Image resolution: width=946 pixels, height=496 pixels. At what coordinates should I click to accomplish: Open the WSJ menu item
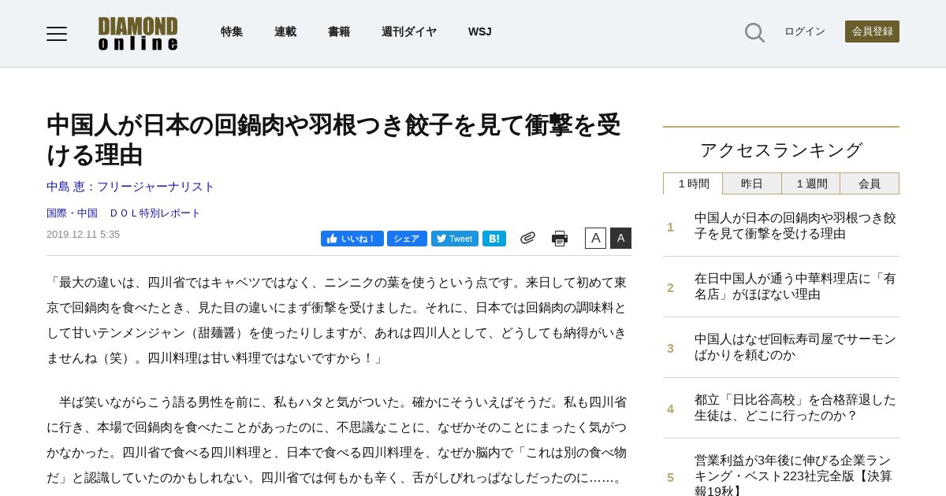[480, 31]
